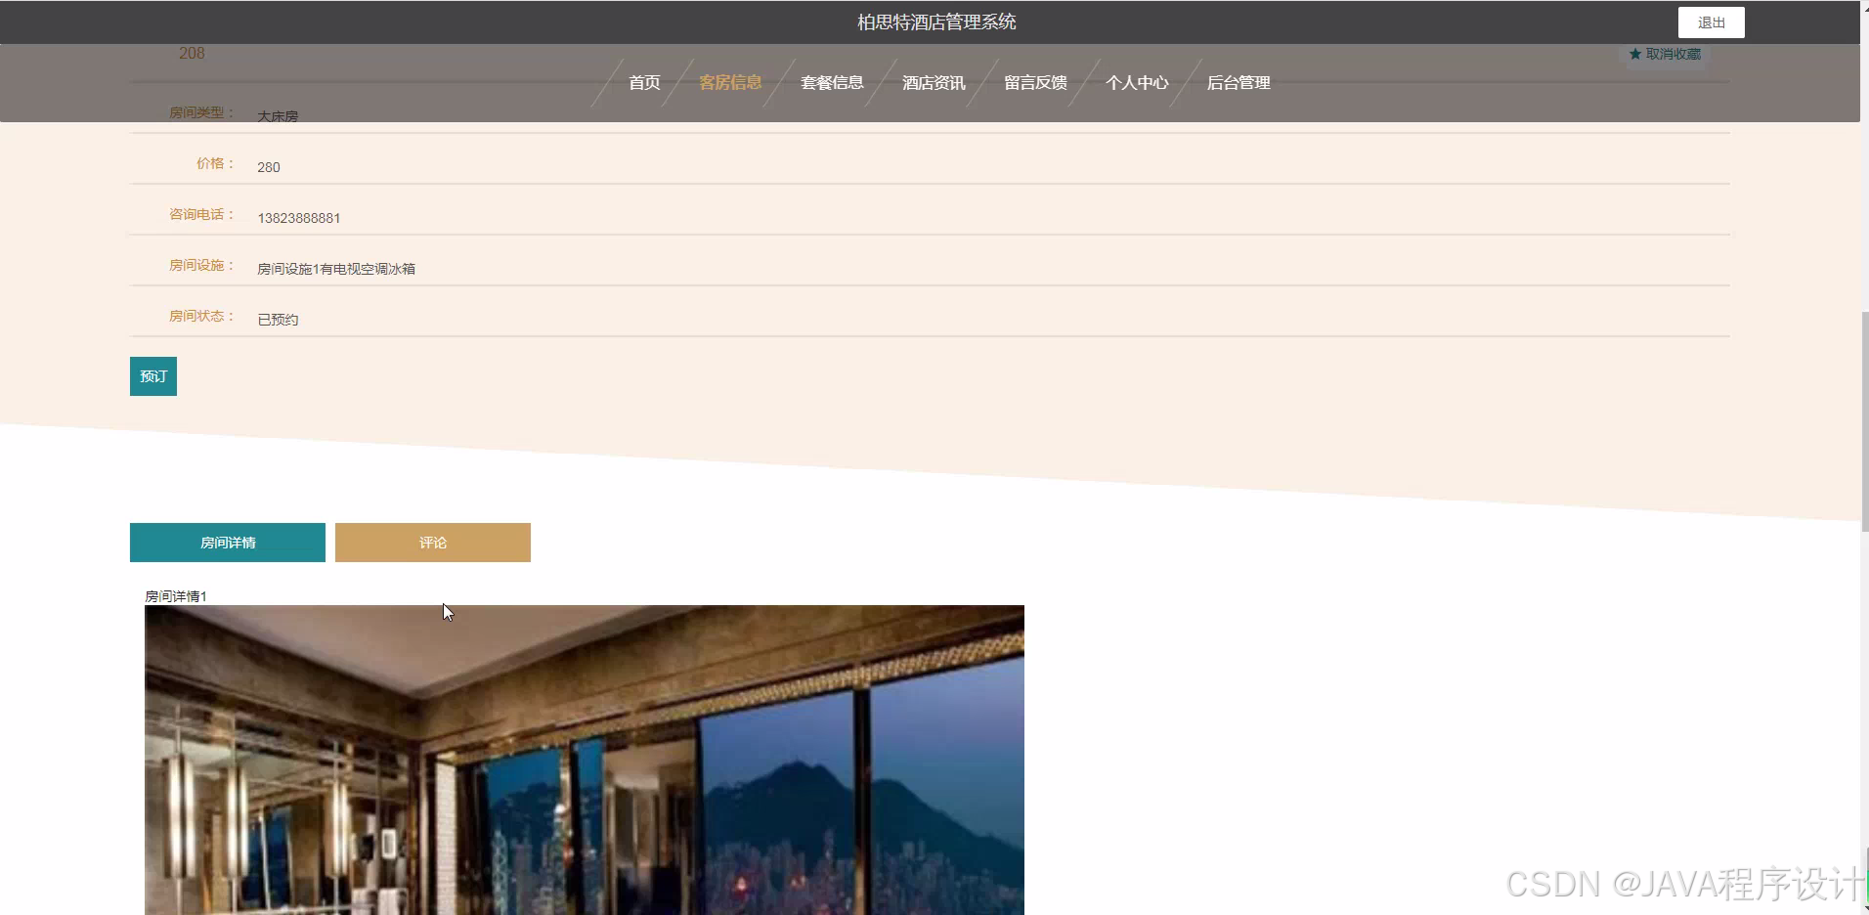1869x915 pixels.
Task: Click the 房间详情1 caption text
Action: (176, 596)
